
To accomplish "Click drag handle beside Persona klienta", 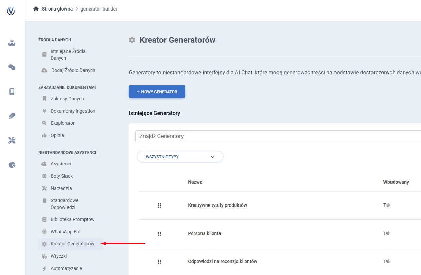I will coord(159,234).
